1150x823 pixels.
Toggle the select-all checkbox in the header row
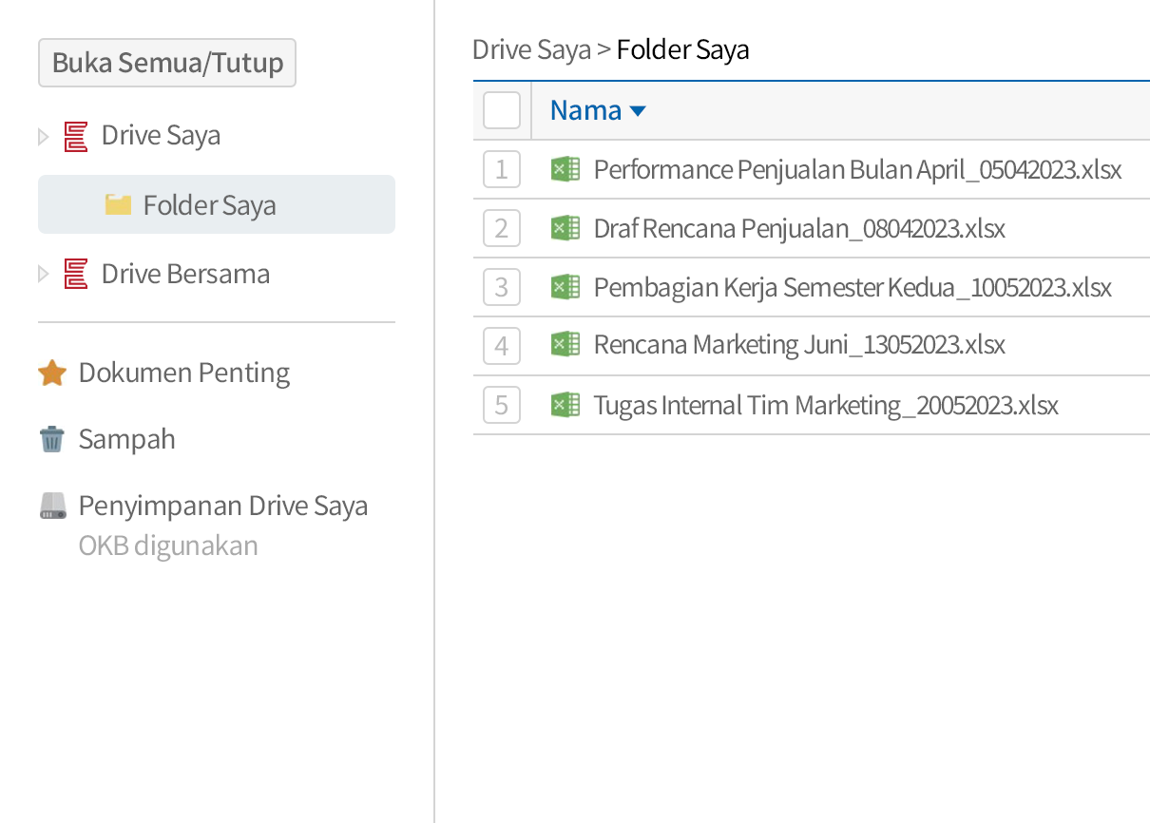tap(502, 109)
